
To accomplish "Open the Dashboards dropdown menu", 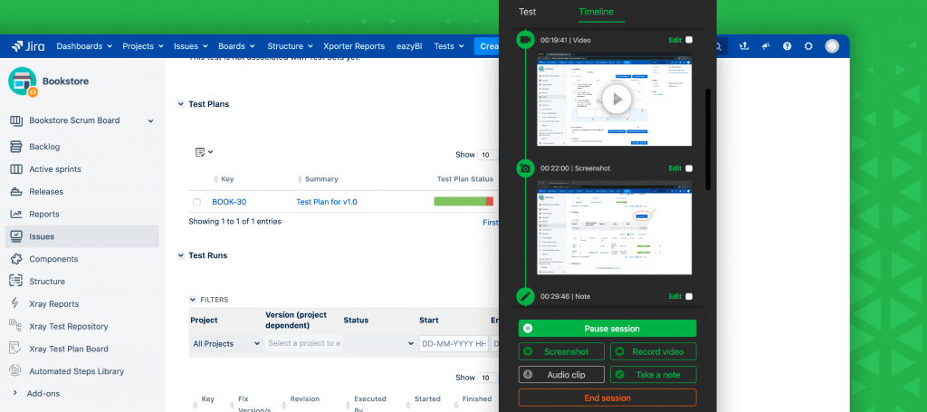I will 84,46.
